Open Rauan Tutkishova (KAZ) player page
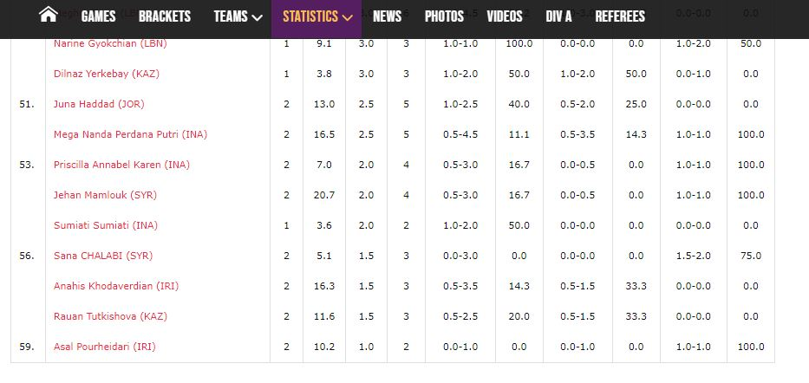 (110, 316)
